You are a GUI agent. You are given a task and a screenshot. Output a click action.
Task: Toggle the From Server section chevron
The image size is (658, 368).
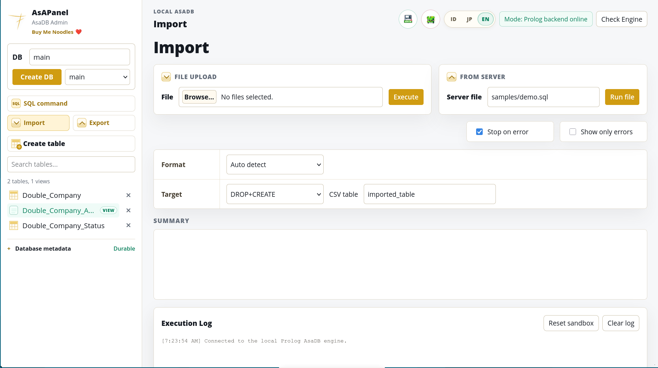point(452,77)
